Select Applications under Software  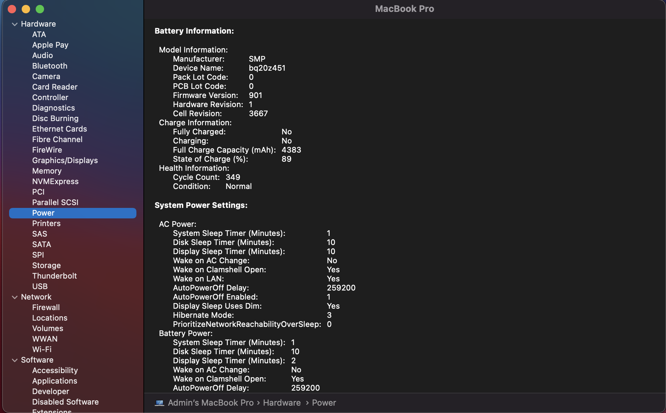(55, 381)
